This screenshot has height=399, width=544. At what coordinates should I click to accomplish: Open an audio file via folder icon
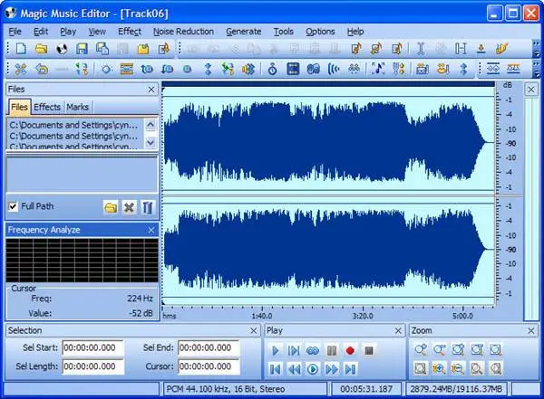(x=42, y=49)
